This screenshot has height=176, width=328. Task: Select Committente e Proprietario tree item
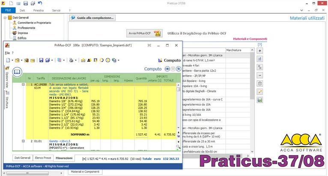(34, 23)
